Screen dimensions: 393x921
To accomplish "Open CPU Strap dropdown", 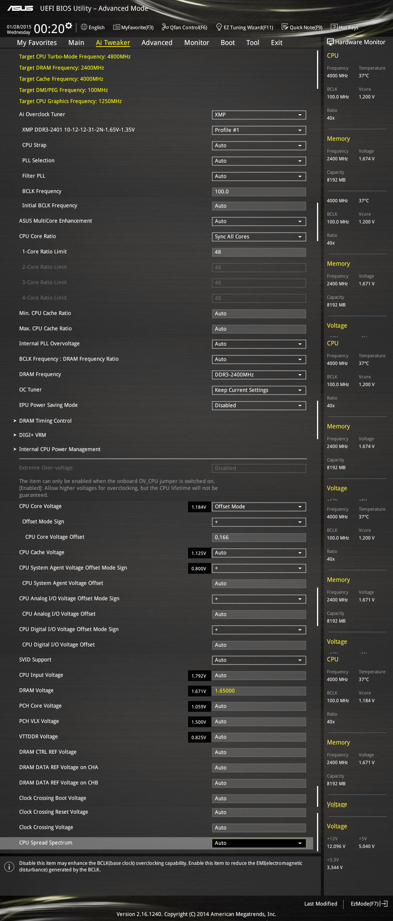I will [x=259, y=146].
